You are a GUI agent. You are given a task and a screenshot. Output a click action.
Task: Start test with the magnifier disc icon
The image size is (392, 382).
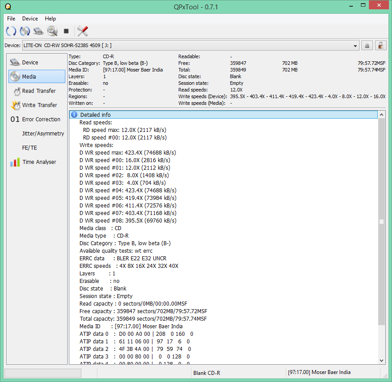tap(52, 31)
